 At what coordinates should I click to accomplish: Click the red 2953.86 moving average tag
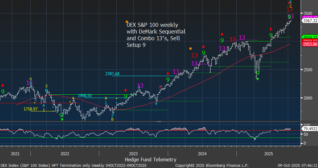pyautogui.click(x=310, y=44)
